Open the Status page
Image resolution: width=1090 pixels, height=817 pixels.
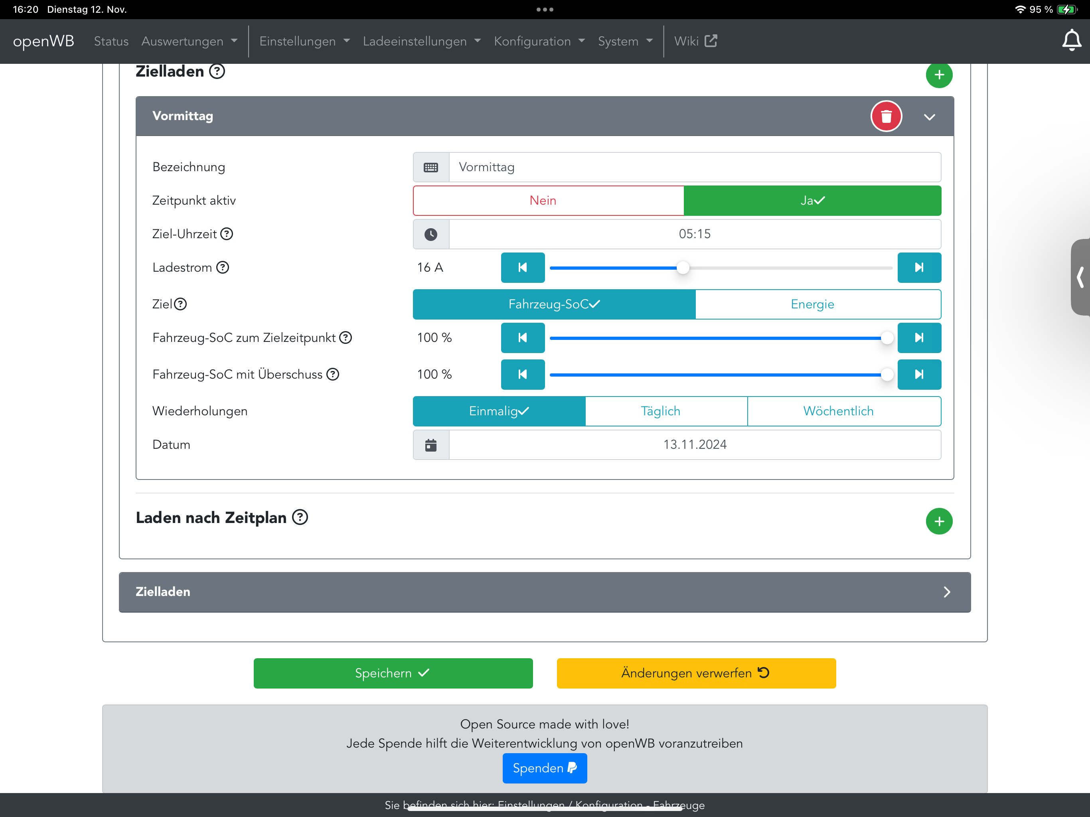point(111,41)
